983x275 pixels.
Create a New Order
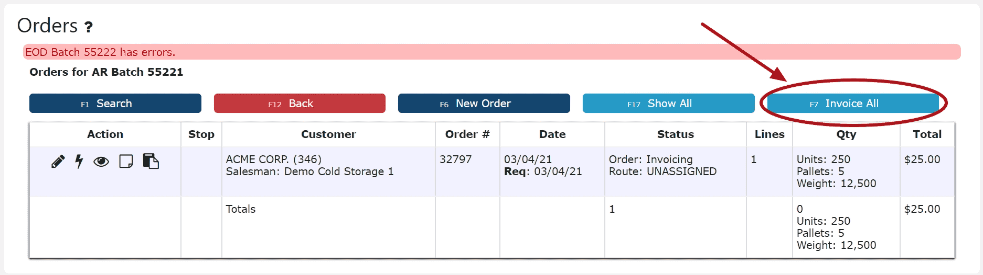pyautogui.click(x=484, y=104)
